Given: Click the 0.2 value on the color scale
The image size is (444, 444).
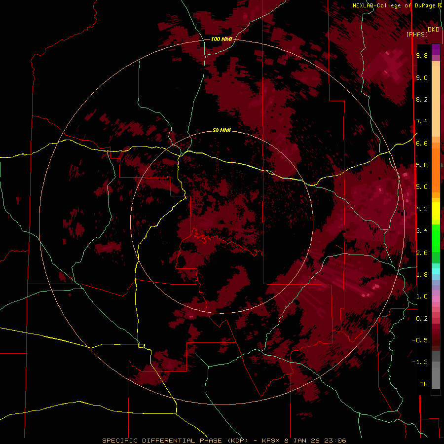Looking at the screenshot, I should coord(422,319).
